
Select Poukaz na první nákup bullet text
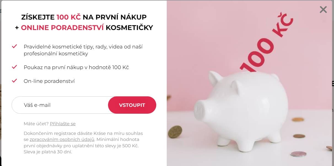pos(76,67)
